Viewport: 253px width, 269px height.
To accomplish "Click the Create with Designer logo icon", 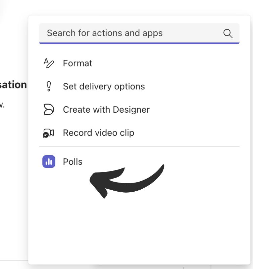I will [x=48, y=109].
